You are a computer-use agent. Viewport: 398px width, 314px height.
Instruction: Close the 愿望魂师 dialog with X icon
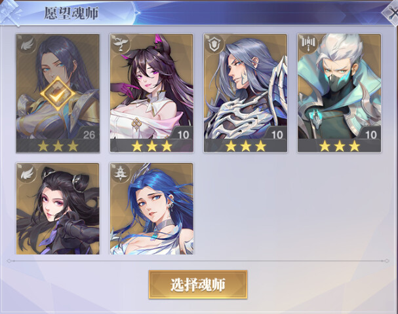391,13
